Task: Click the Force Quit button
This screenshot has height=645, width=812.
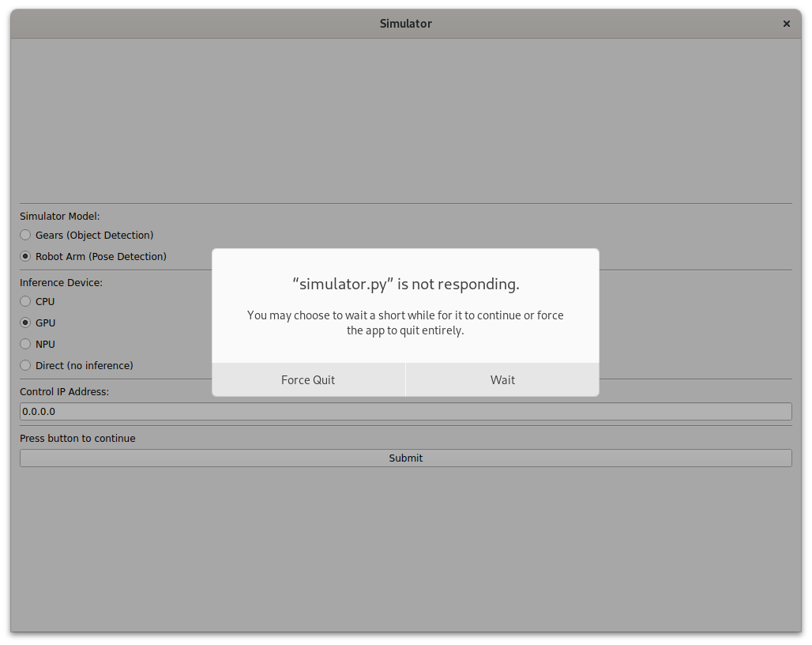Action: click(308, 380)
